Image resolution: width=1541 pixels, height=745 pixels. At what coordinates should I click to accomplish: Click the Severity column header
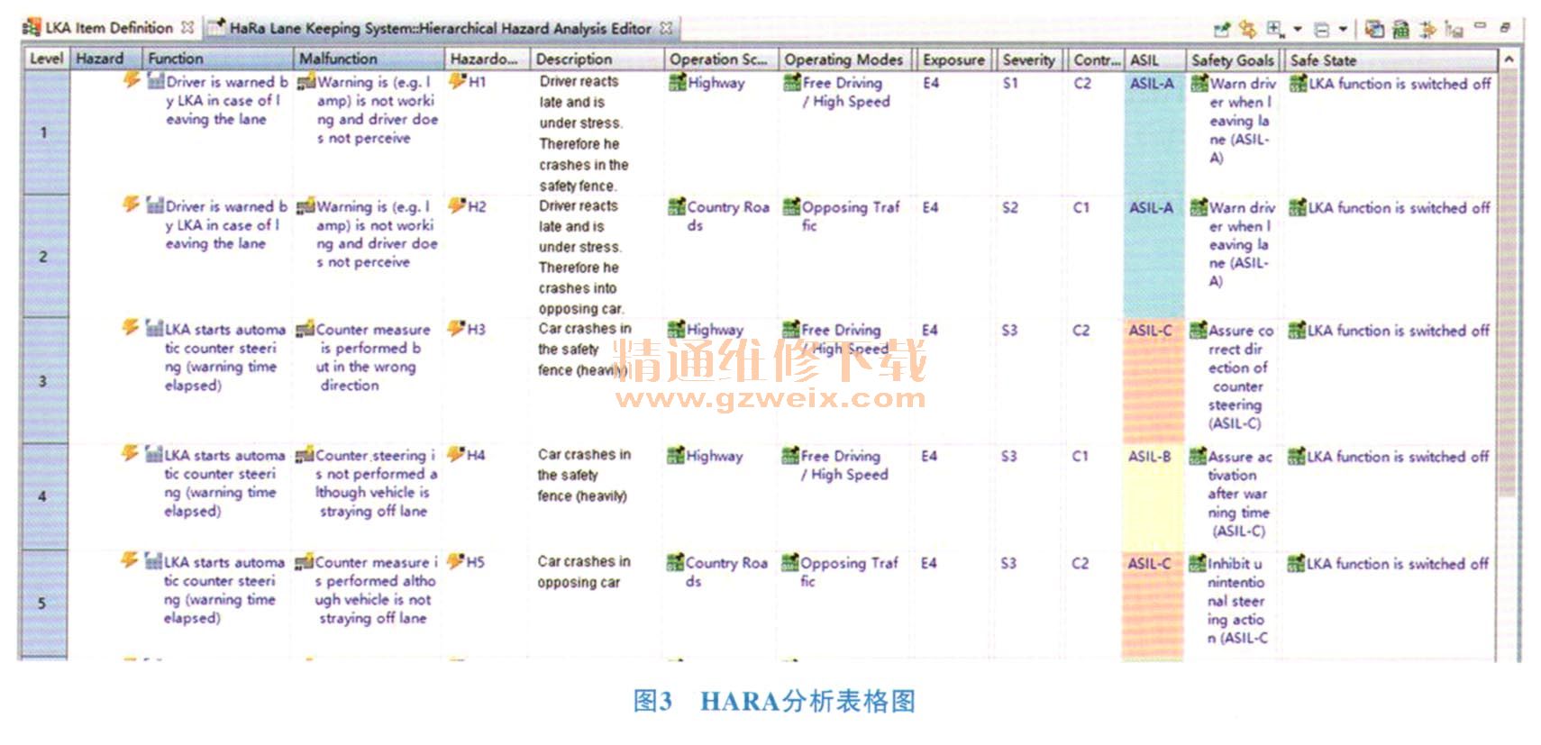click(1028, 59)
